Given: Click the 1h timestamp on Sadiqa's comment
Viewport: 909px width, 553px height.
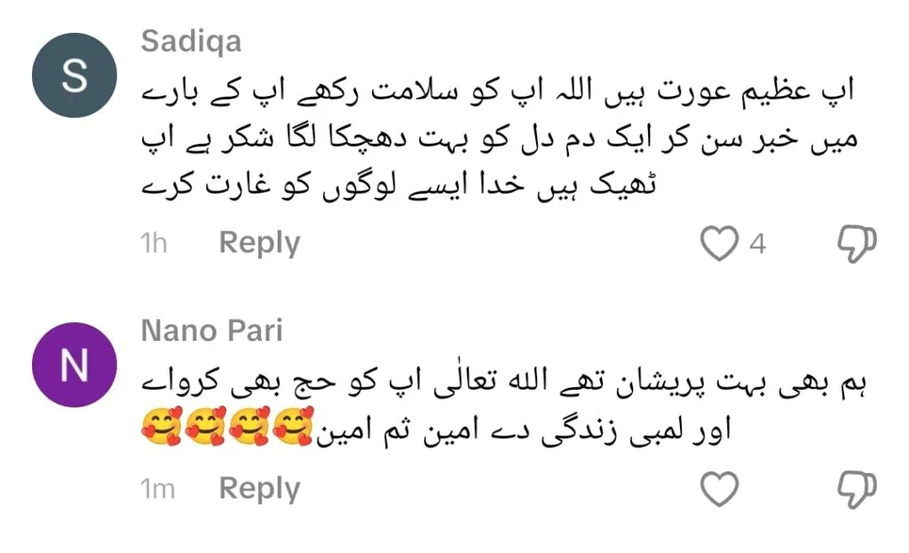Looking at the screenshot, I should [154, 244].
